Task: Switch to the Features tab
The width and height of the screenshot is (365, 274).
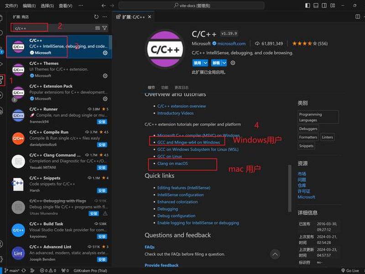Action: tap(165, 87)
